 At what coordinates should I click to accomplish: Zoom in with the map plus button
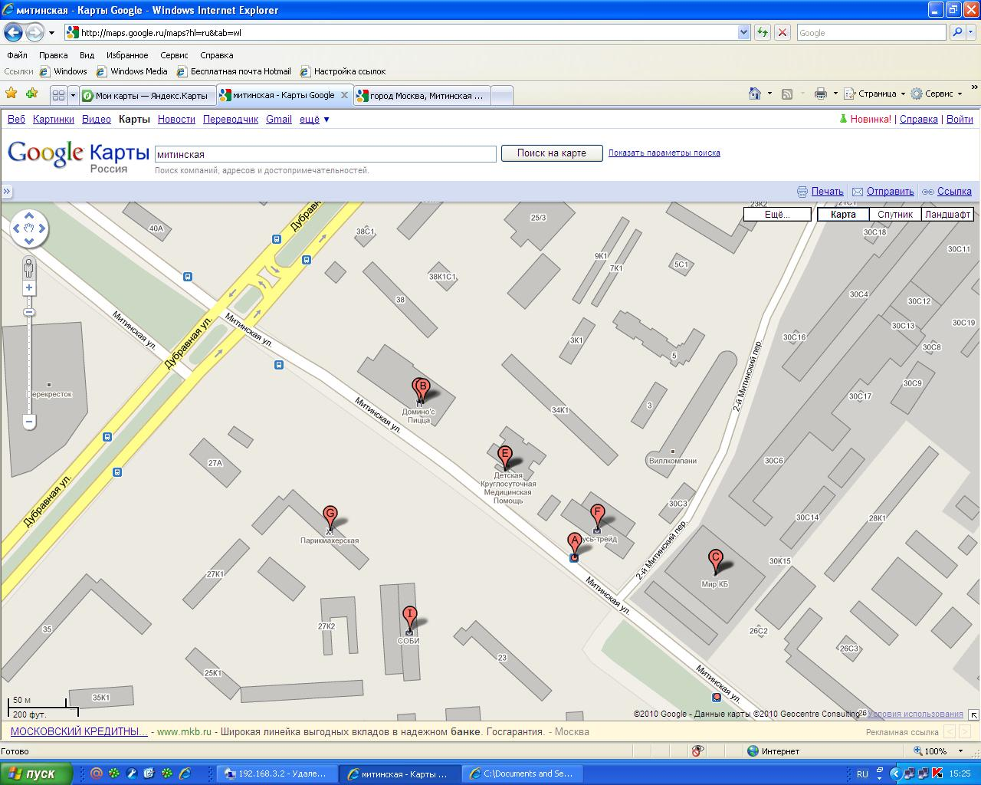point(29,288)
